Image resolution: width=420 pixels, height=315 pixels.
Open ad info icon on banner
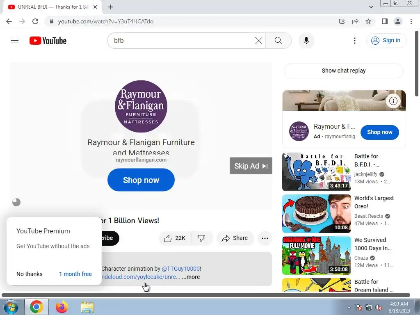[x=393, y=101]
